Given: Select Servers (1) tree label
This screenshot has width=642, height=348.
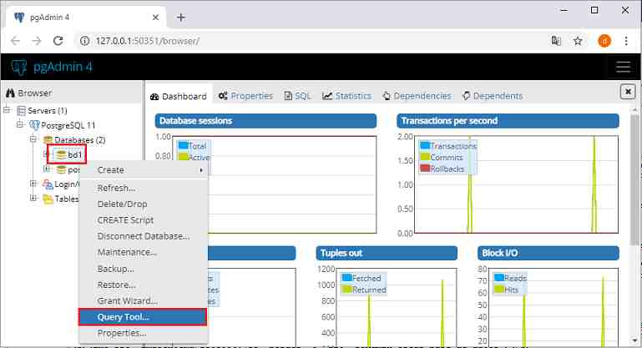Looking at the screenshot, I should 48,110.
